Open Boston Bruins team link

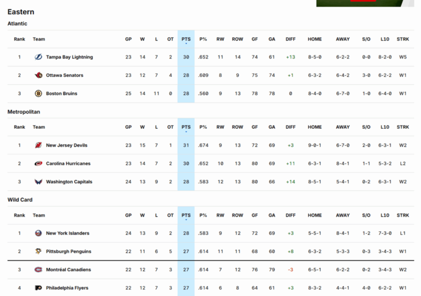(x=61, y=94)
